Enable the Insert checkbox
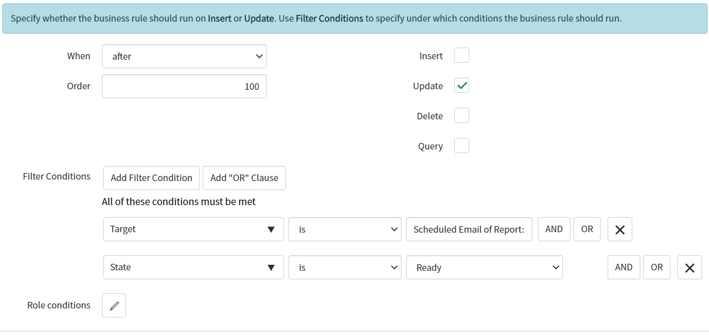The image size is (709, 335). pos(462,55)
